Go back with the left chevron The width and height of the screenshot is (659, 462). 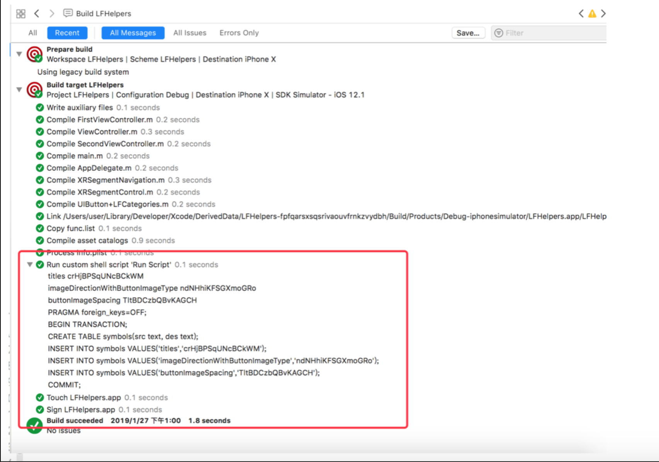coord(37,14)
